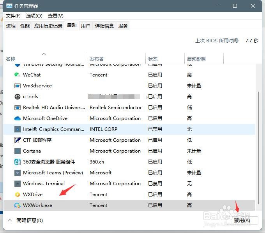Screen dimensions: 265x233
Task: Switch to the 应用历史记录 tab
Action: (48, 26)
